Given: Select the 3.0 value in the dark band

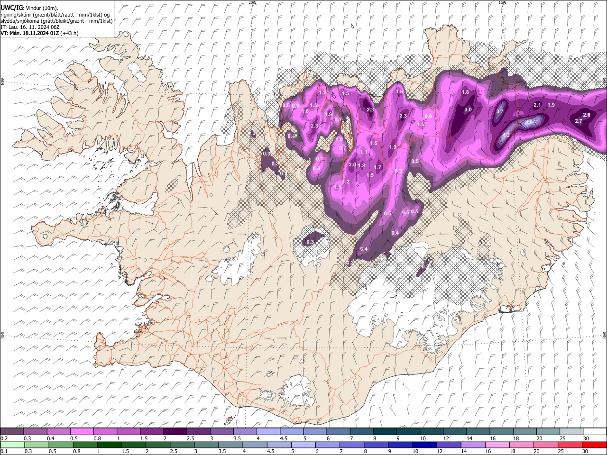Looking at the screenshot, I should pyautogui.click(x=468, y=109).
